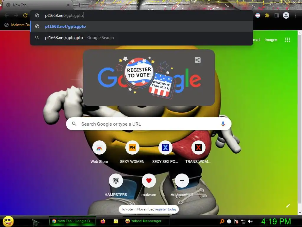
Task: Open the side panel icon
Action: click(277, 15)
